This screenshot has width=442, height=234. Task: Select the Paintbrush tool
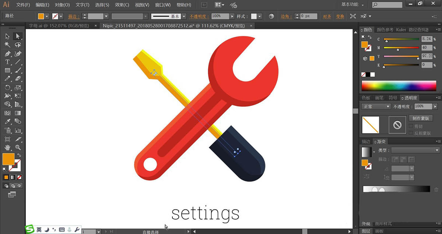coord(17,70)
